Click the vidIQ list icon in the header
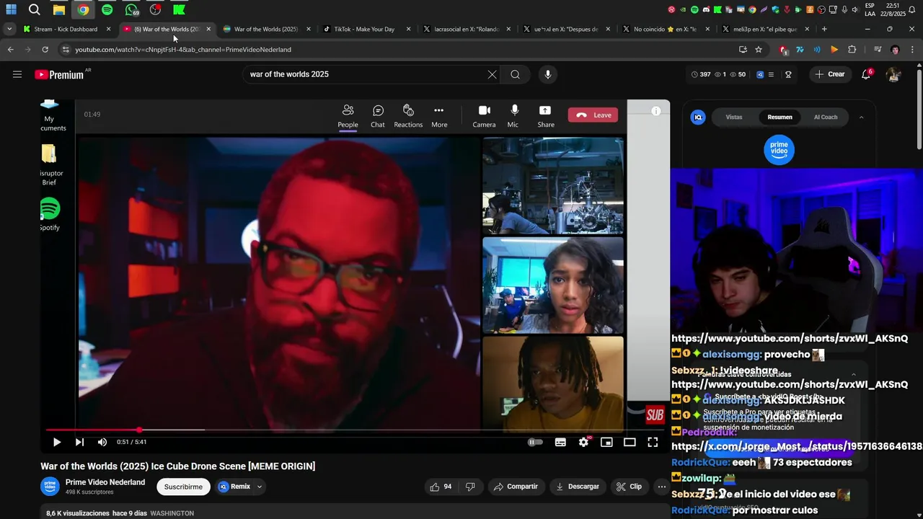 pyautogui.click(x=771, y=74)
